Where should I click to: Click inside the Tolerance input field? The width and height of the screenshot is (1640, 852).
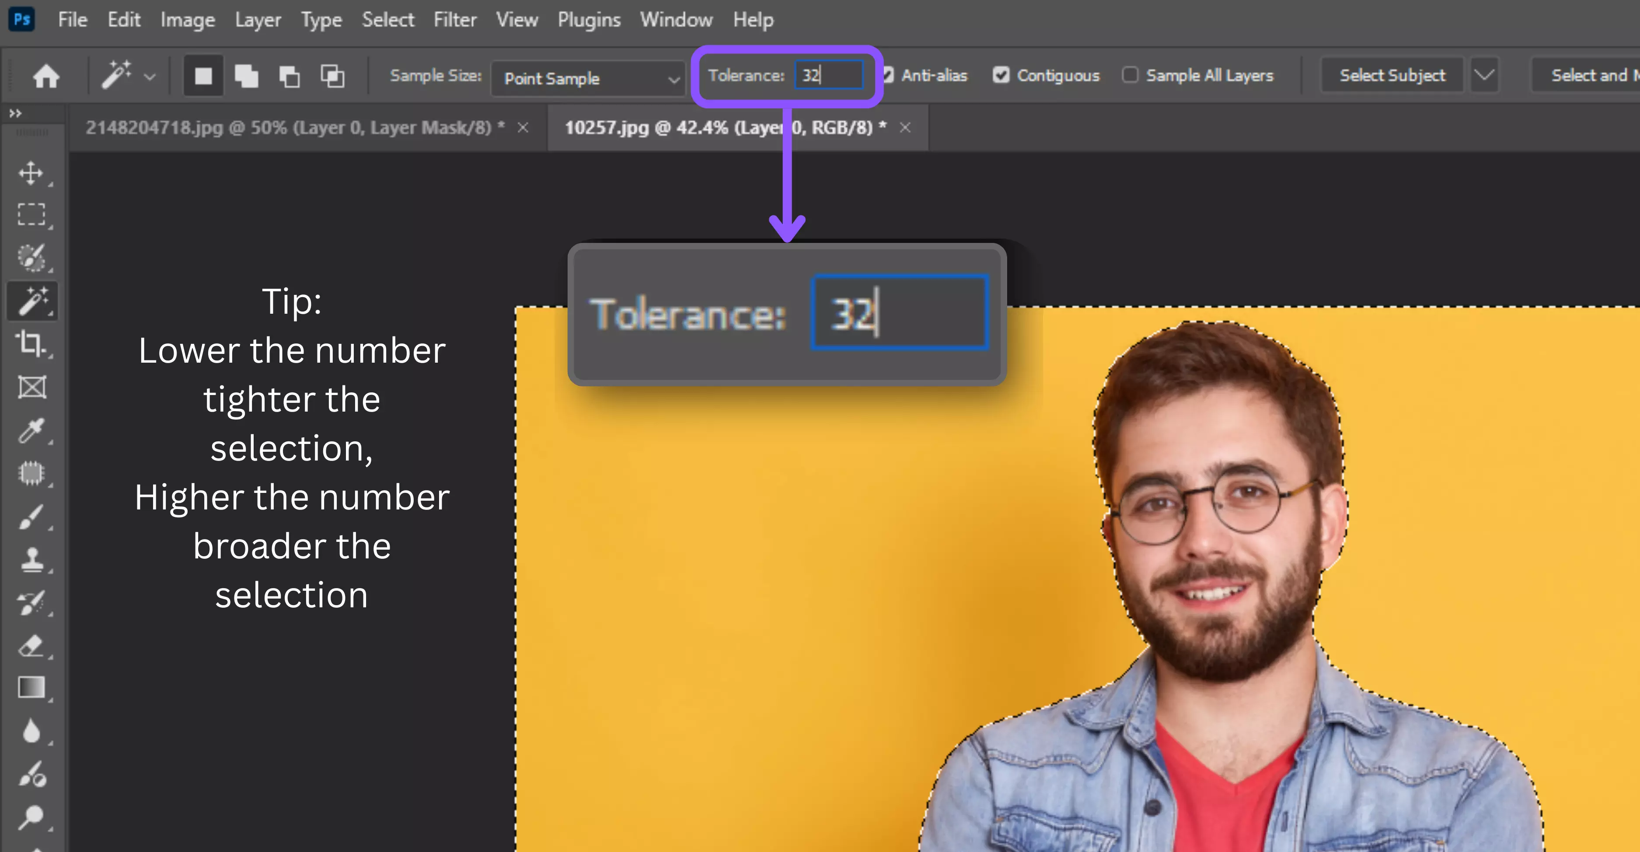coord(830,75)
